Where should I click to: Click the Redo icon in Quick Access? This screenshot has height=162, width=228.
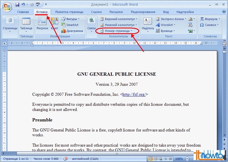tap(32, 5)
